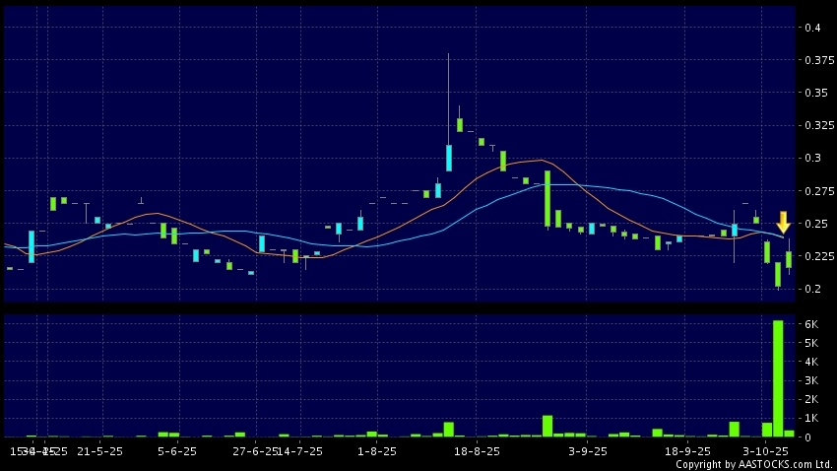The width and height of the screenshot is (837, 471).
Task: Click the yellow down arrow marker
Action: click(x=783, y=222)
